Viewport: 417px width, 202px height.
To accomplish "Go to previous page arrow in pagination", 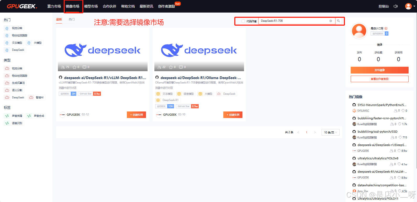I will coord(298,132).
